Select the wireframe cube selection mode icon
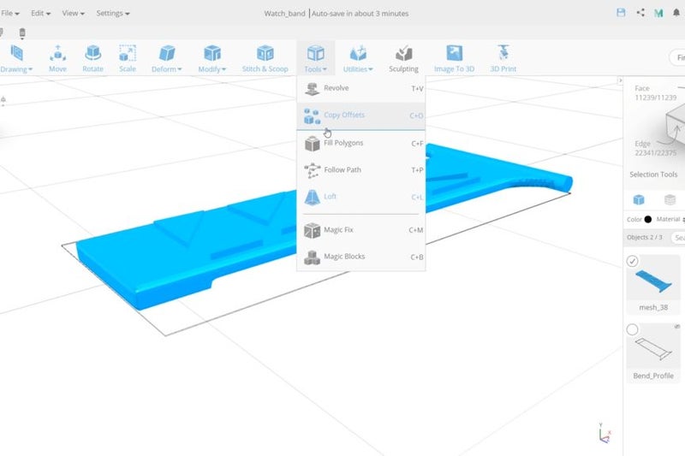This screenshot has height=456, width=685. click(x=670, y=199)
